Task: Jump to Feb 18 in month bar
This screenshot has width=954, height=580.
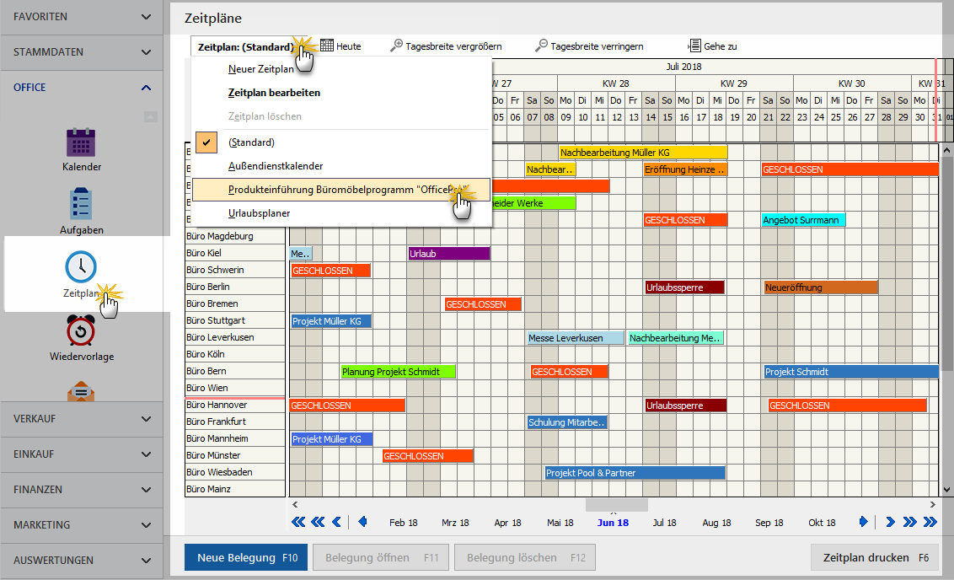Action: coord(404,523)
